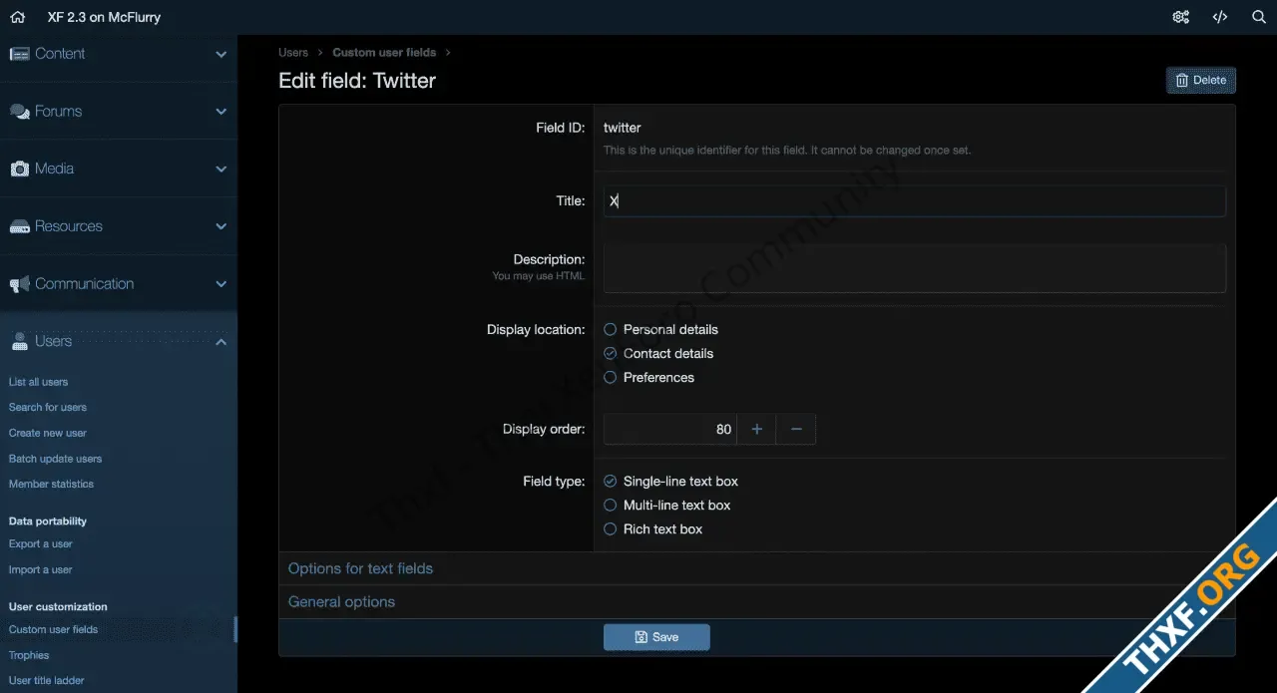The image size is (1277, 693).
Task: Open Custom user fields breadcrumb
Action: 384,52
